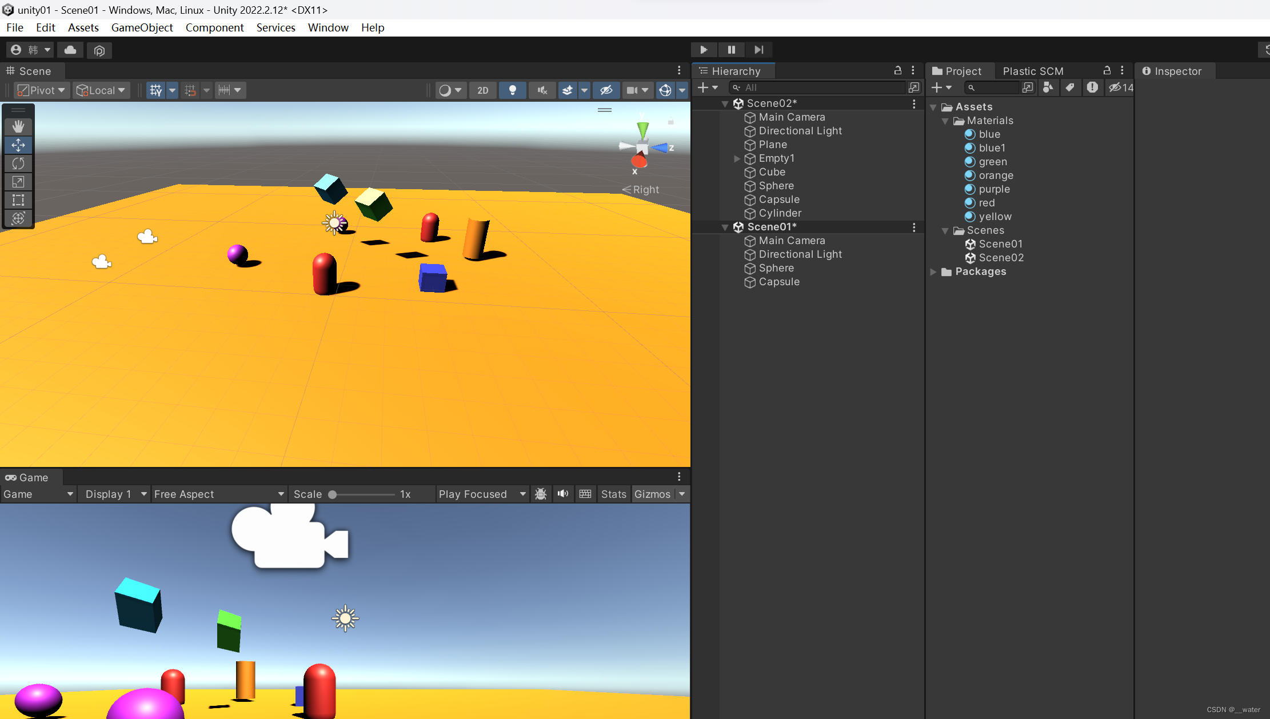
Task: Open the GameObject menu
Action: tap(142, 27)
